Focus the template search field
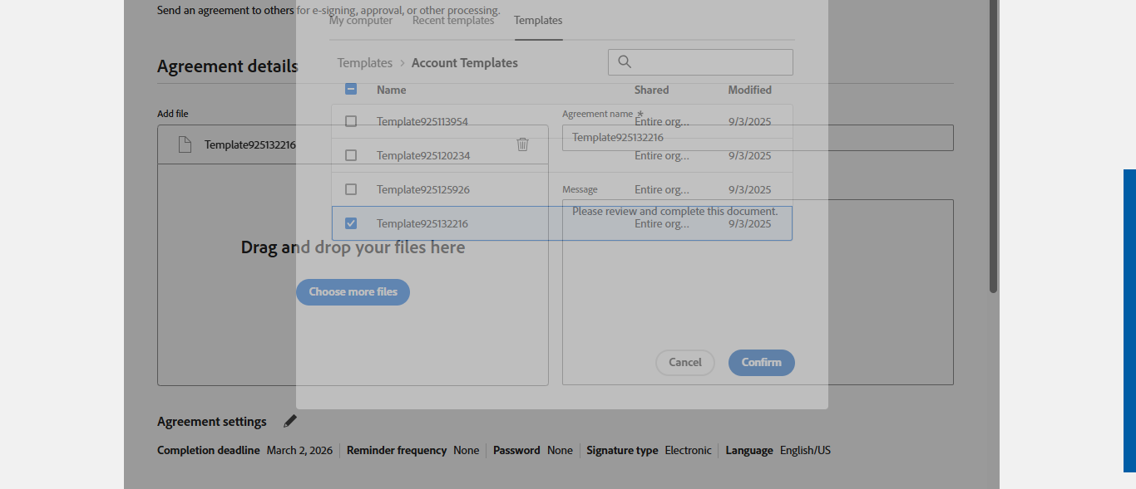The height and width of the screenshot is (489, 1136). [700, 62]
